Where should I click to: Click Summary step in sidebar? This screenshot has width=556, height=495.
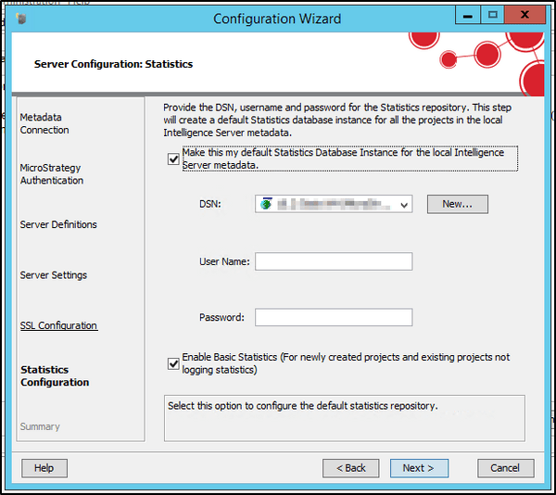(x=40, y=426)
